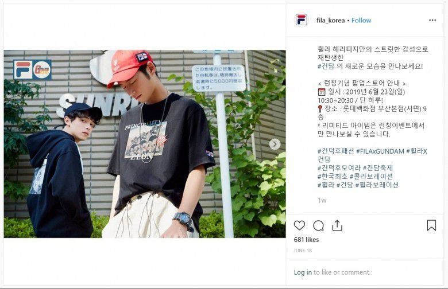Viewport: 448px width, 289px height.
Task: Click Log in to like or comment
Action: click(303, 272)
